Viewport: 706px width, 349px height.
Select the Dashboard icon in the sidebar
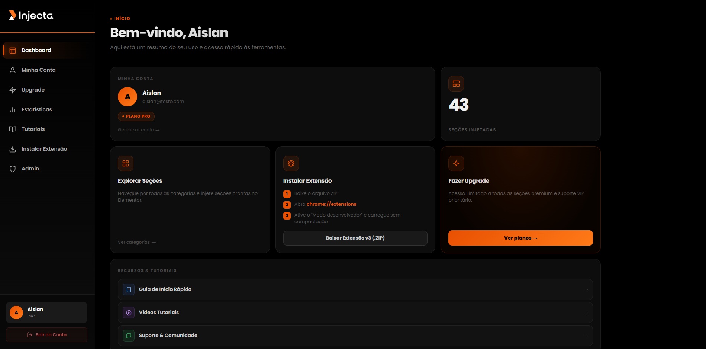[13, 50]
